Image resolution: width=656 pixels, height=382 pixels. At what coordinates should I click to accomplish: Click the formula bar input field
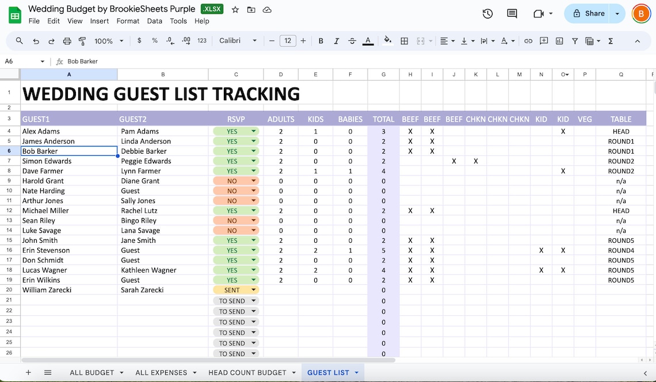point(173,61)
